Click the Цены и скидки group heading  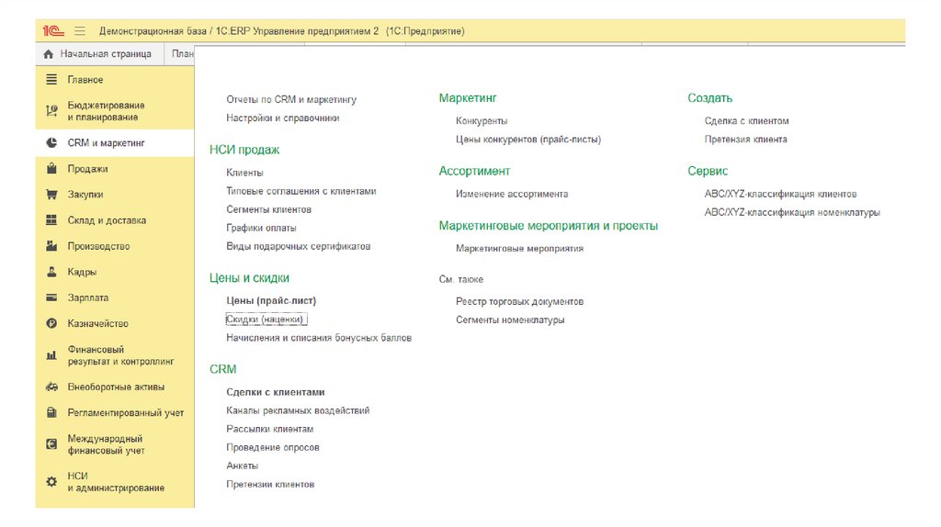(249, 278)
